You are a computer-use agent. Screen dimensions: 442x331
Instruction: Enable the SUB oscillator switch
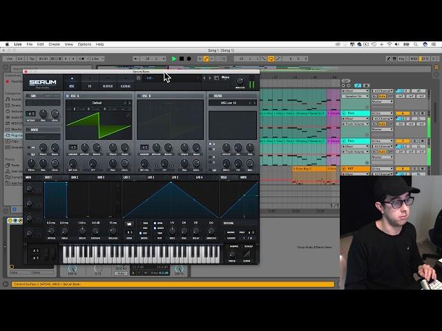(x=28, y=96)
